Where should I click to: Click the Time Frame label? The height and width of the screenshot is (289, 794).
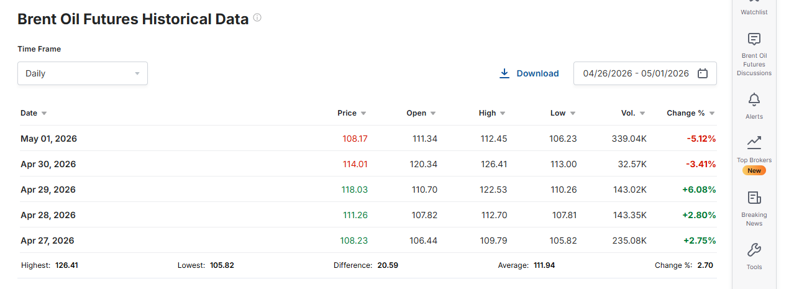click(x=39, y=49)
